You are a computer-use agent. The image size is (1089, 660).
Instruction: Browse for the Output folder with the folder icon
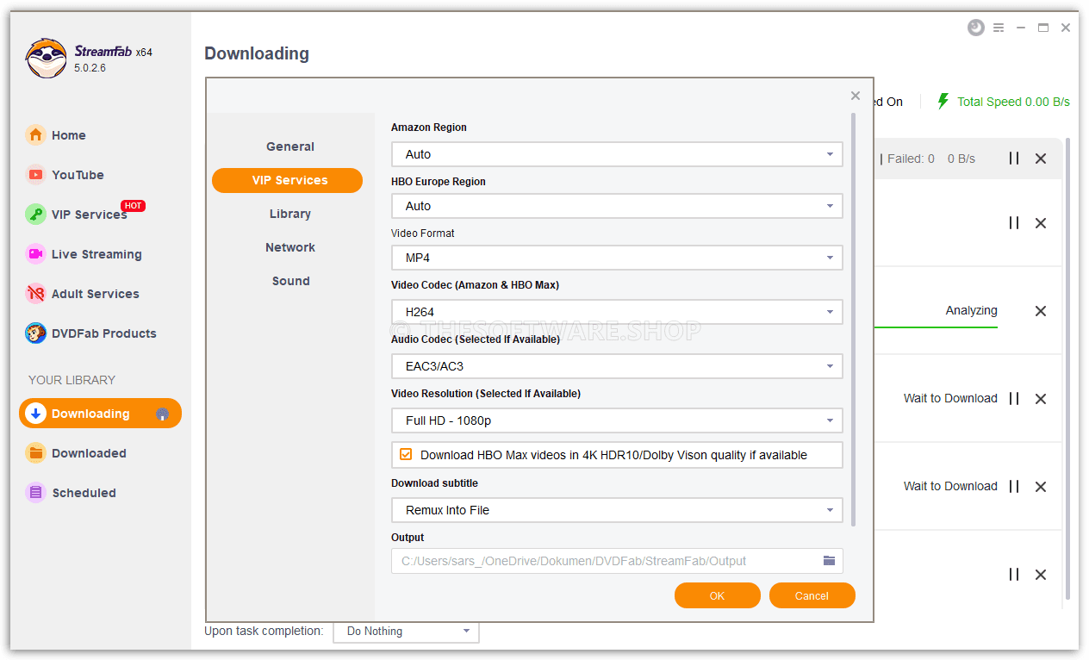point(829,561)
